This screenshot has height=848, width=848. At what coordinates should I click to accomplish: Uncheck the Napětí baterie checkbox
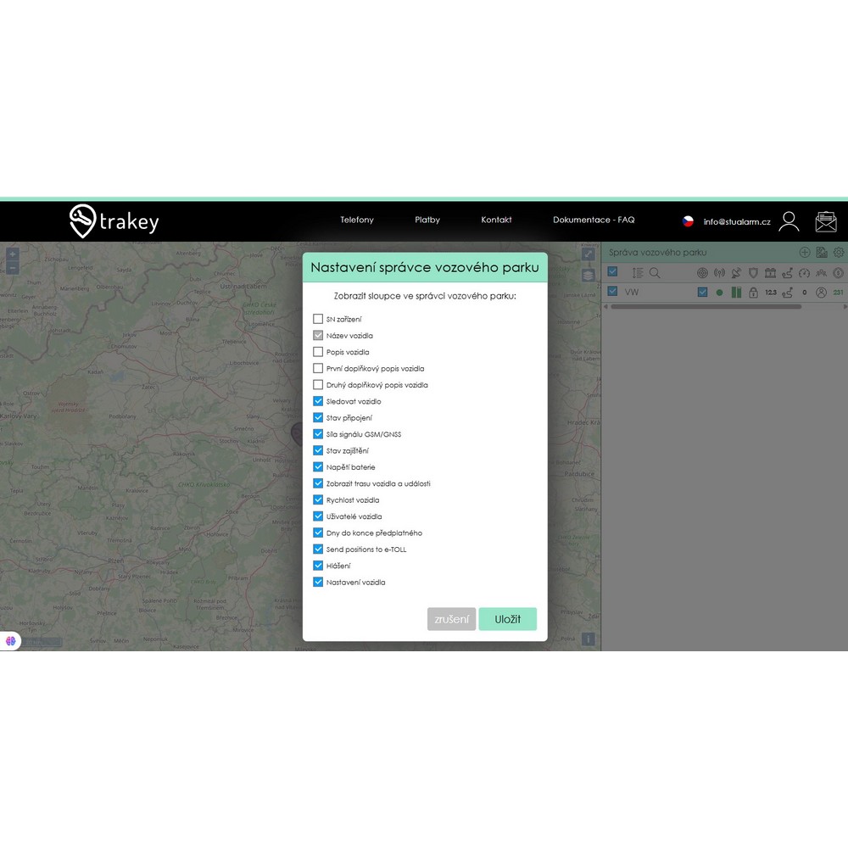(x=318, y=467)
